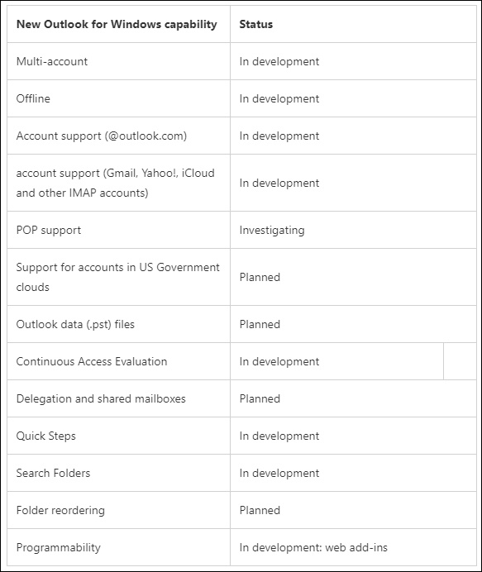Select the Folder reordering cell
Viewport: 482px width, 572px height.
118,510
